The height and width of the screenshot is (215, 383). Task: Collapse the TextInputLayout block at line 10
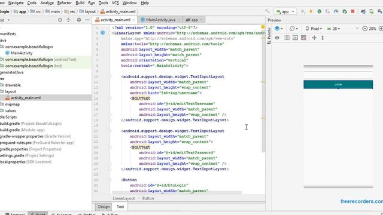110,76
